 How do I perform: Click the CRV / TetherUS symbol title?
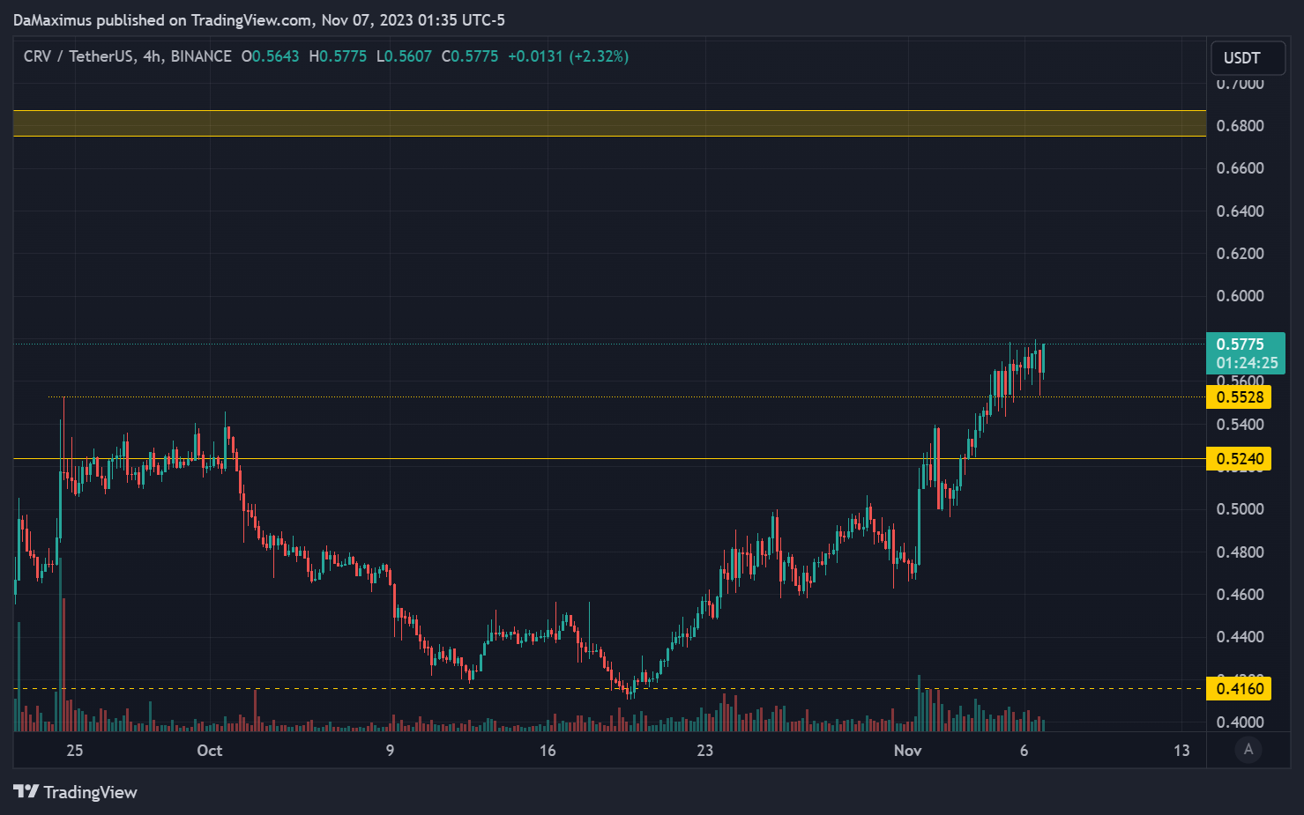pyautogui.click(x=78, y=56)
